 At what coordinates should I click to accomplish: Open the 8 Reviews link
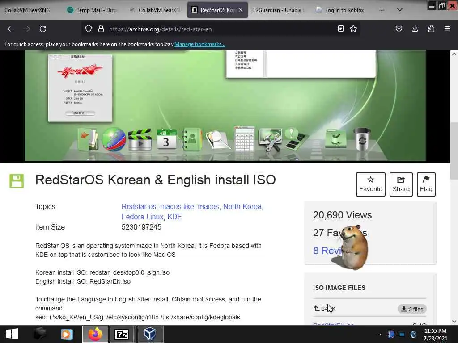tap(327, 251)
